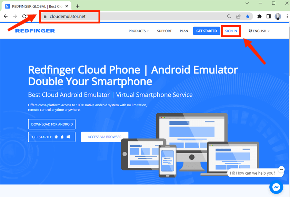Click the Windows icon in GET STARTED button

(x=68, y=137)
